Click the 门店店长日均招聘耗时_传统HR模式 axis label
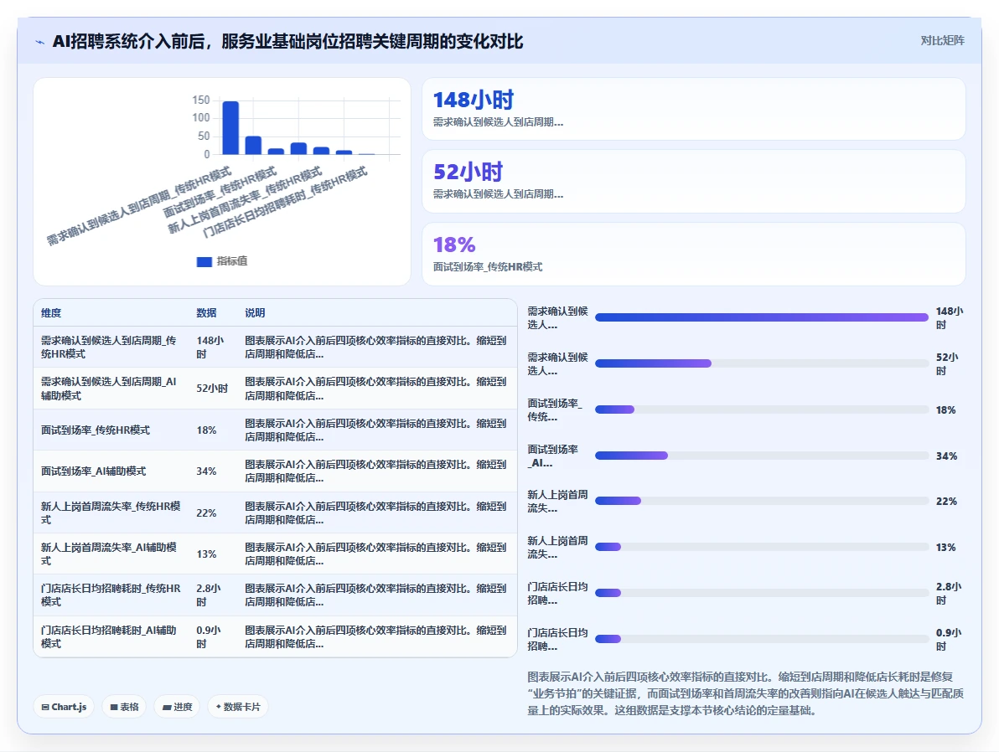Image resolution: width=999 pixels, height=752 pixels. tap(285, 202)
